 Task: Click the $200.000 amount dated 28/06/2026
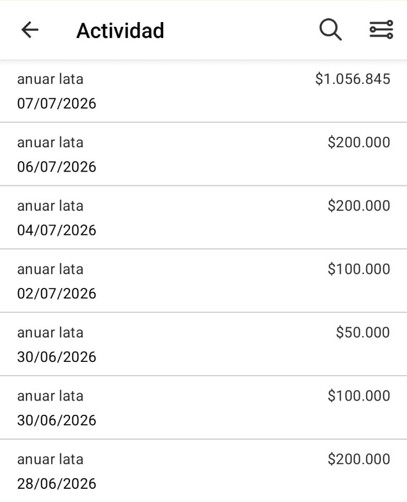(358, 459)
